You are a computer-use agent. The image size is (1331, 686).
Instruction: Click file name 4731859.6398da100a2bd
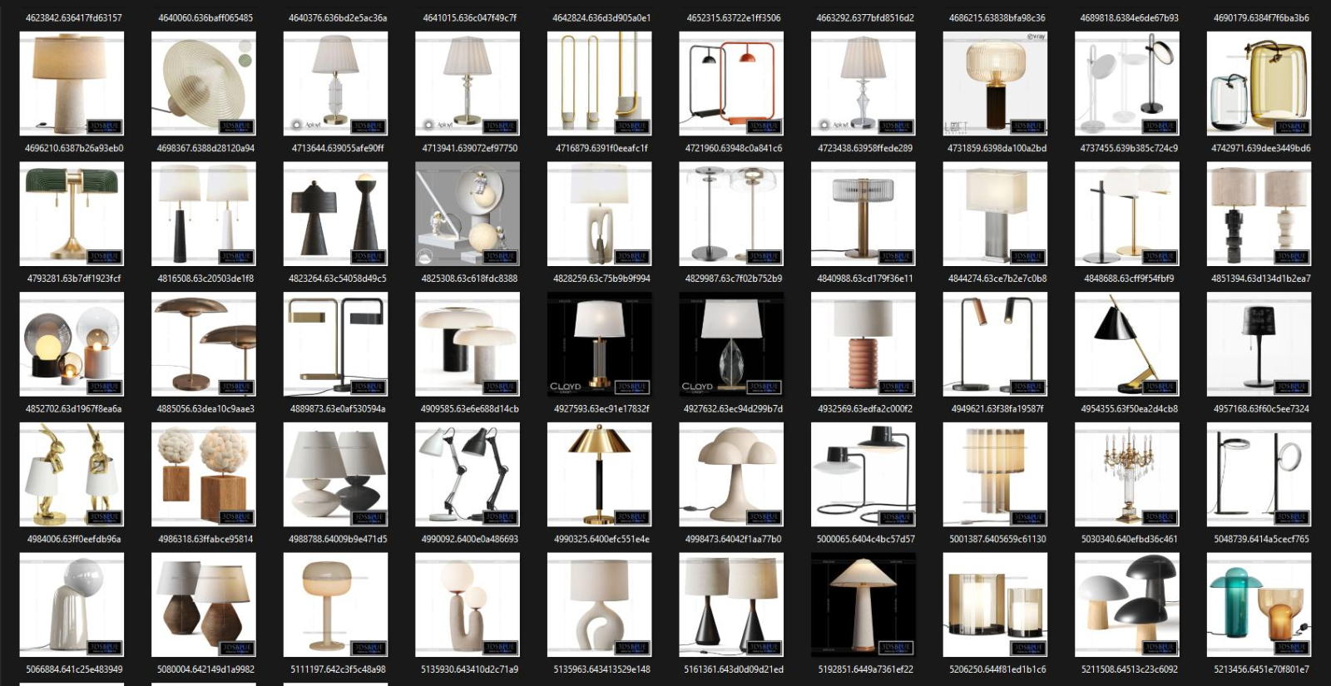pos(997,148)
